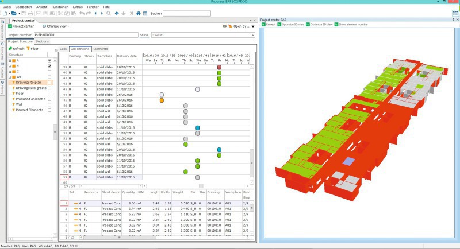
Task: Click the calendar panel icon at top right
Action: pos(455,13)
